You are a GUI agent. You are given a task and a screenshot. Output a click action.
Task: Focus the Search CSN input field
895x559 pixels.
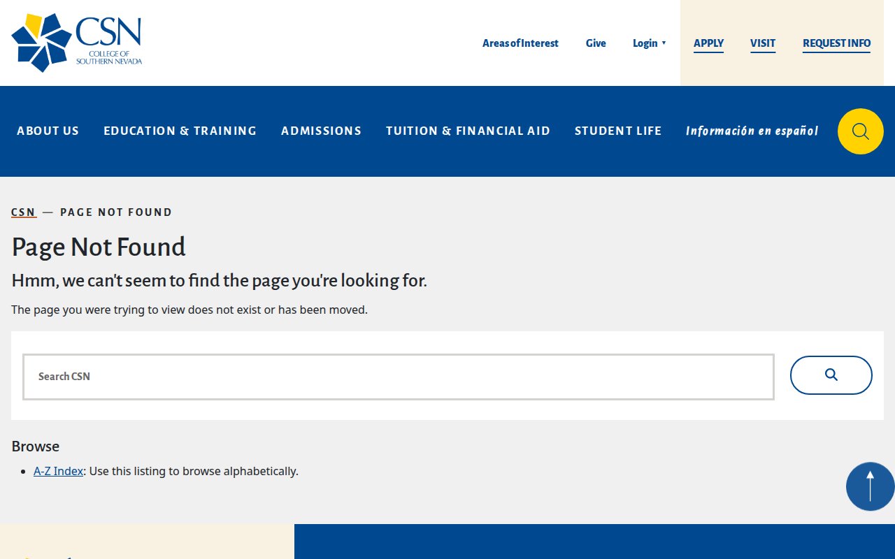399,377
